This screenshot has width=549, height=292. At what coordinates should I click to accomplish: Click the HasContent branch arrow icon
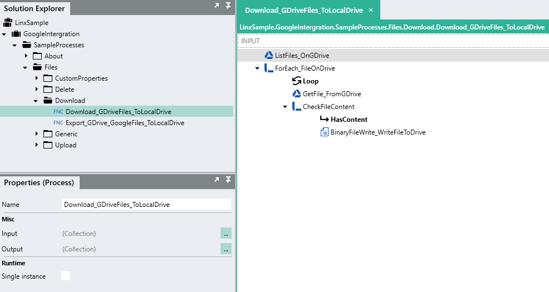click(325, 119)
